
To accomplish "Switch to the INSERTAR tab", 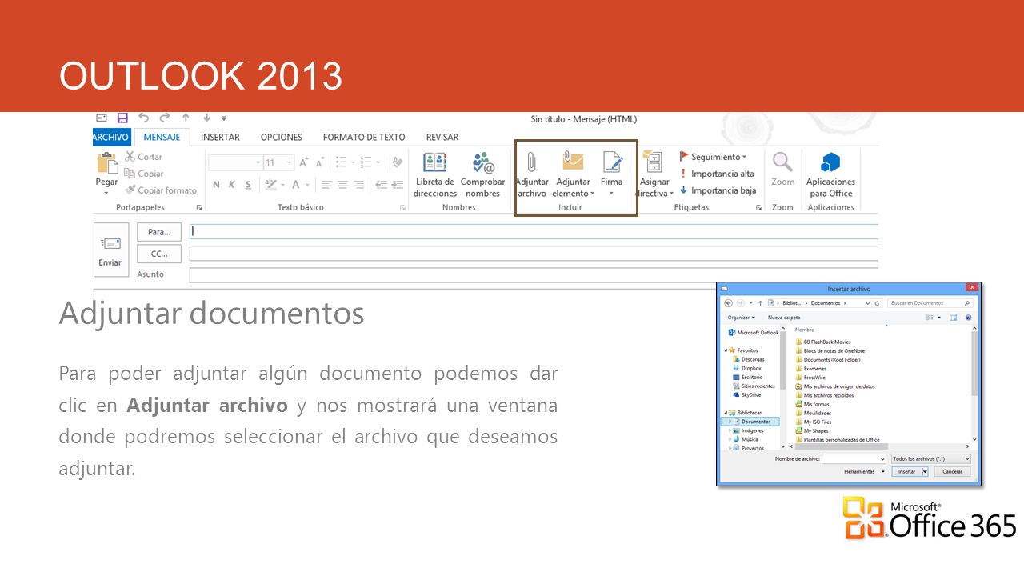I will point(220,137).
